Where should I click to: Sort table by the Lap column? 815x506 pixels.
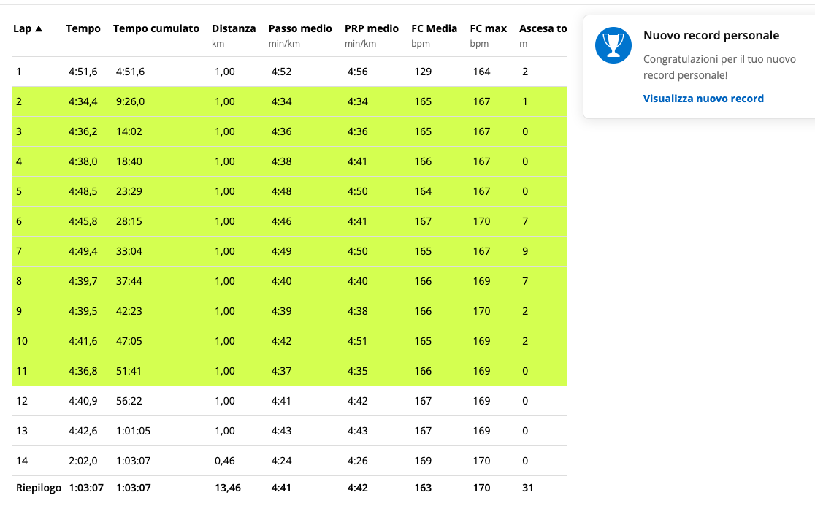click(x=28, y=28)
